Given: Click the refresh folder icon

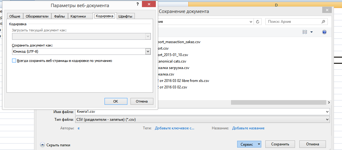Looking at the screenshot, I should coord(258,22).
